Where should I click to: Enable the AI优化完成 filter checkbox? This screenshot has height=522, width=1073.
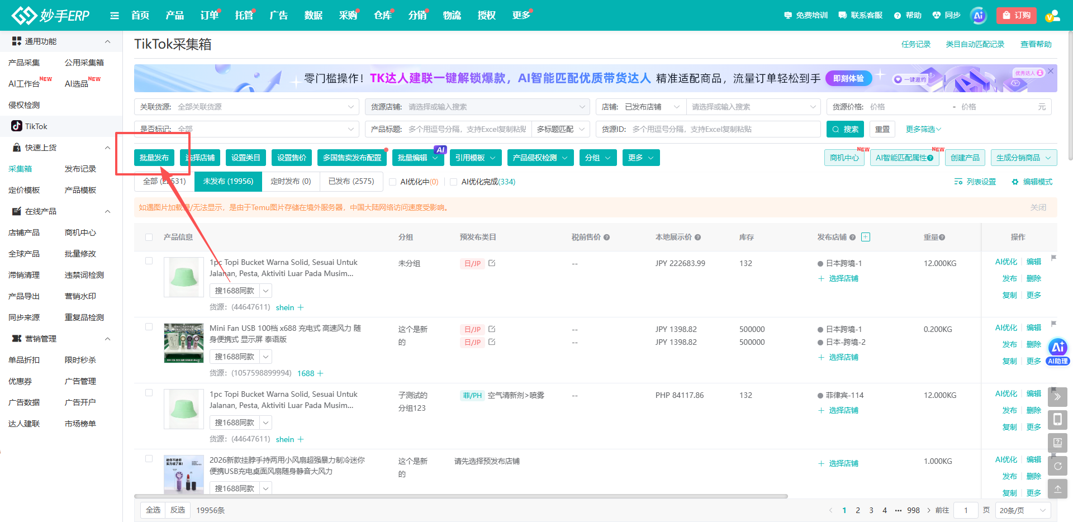[453, 182]
